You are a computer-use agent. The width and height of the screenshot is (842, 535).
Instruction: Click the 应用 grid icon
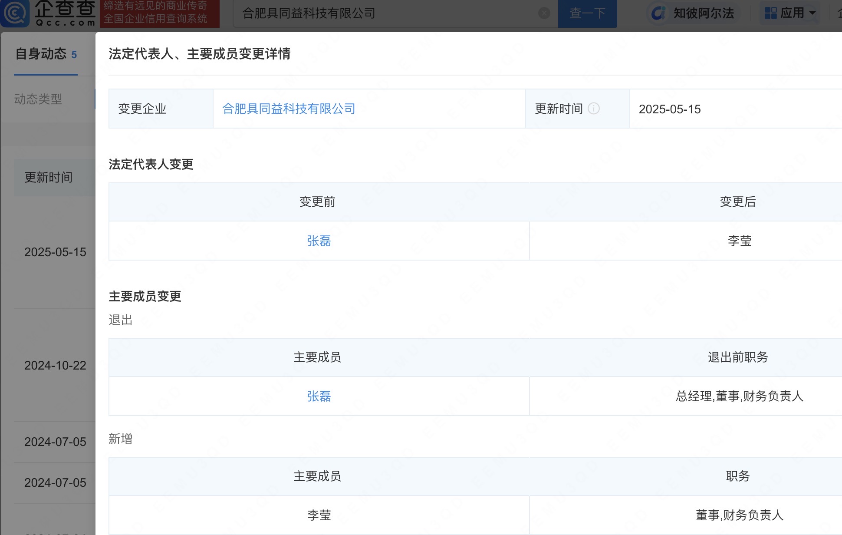tap(770, 13)
